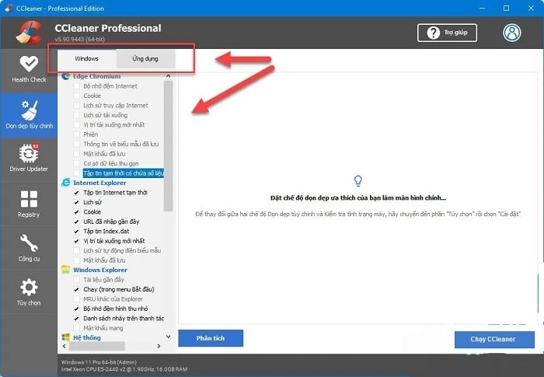Click the horizontal scroll right arrow
Image resolution: width=544 pixels, height=377 pixels.
pyautogui.click(x=159, y=346)
